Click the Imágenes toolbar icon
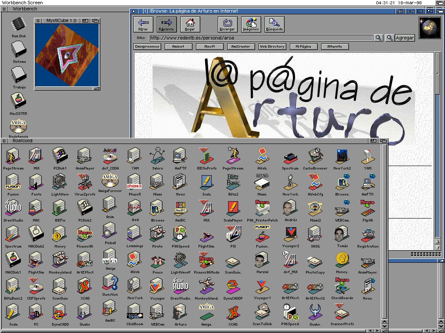Image resolution: width=445 pixels, height=333 pixels. click(x=251, y=24)
